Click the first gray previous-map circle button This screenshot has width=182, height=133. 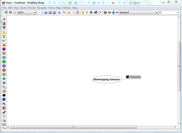[6, 12]
